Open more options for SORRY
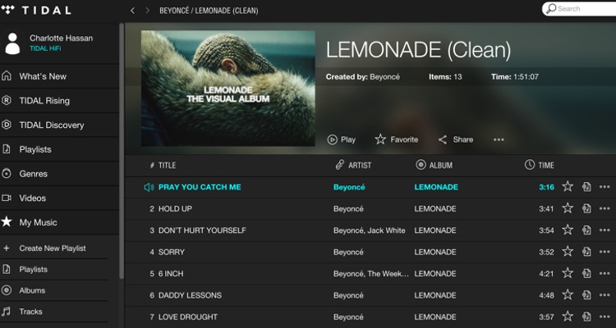Image resolution: width=616 pixels, height=328 pixels. (605, 252)
